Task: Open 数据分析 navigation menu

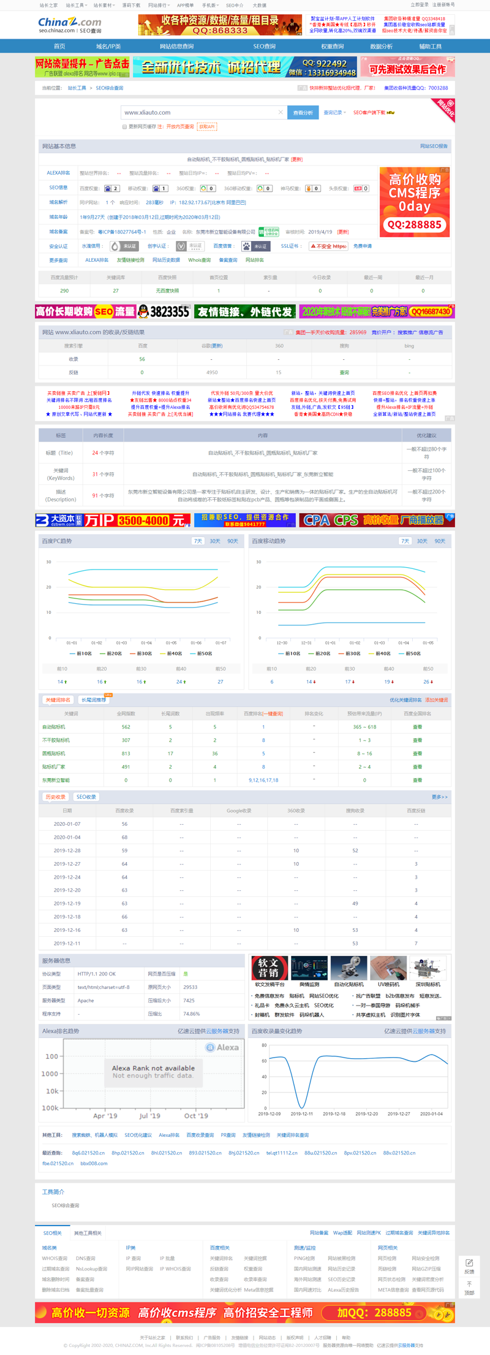Action: [381, 47]
